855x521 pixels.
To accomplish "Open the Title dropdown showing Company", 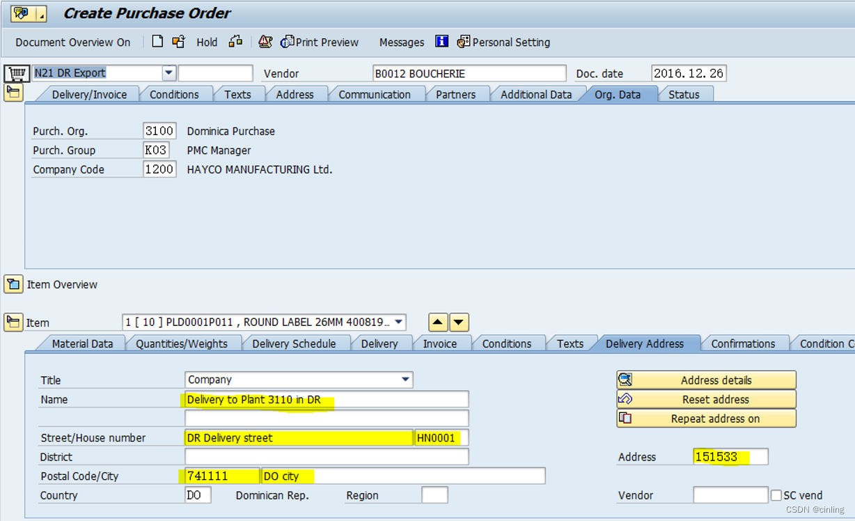I will click(x=405, y=380).
